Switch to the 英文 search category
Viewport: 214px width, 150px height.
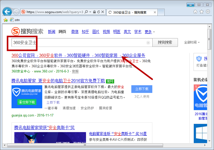(x=127, y=32)
